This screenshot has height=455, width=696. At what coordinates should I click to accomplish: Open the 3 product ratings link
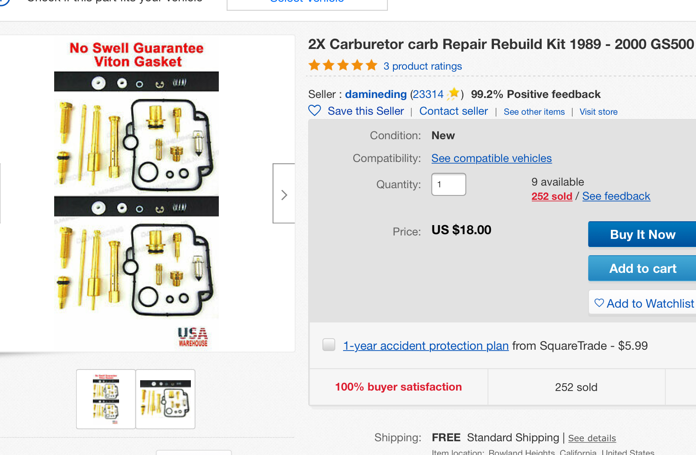coord(423,66)
